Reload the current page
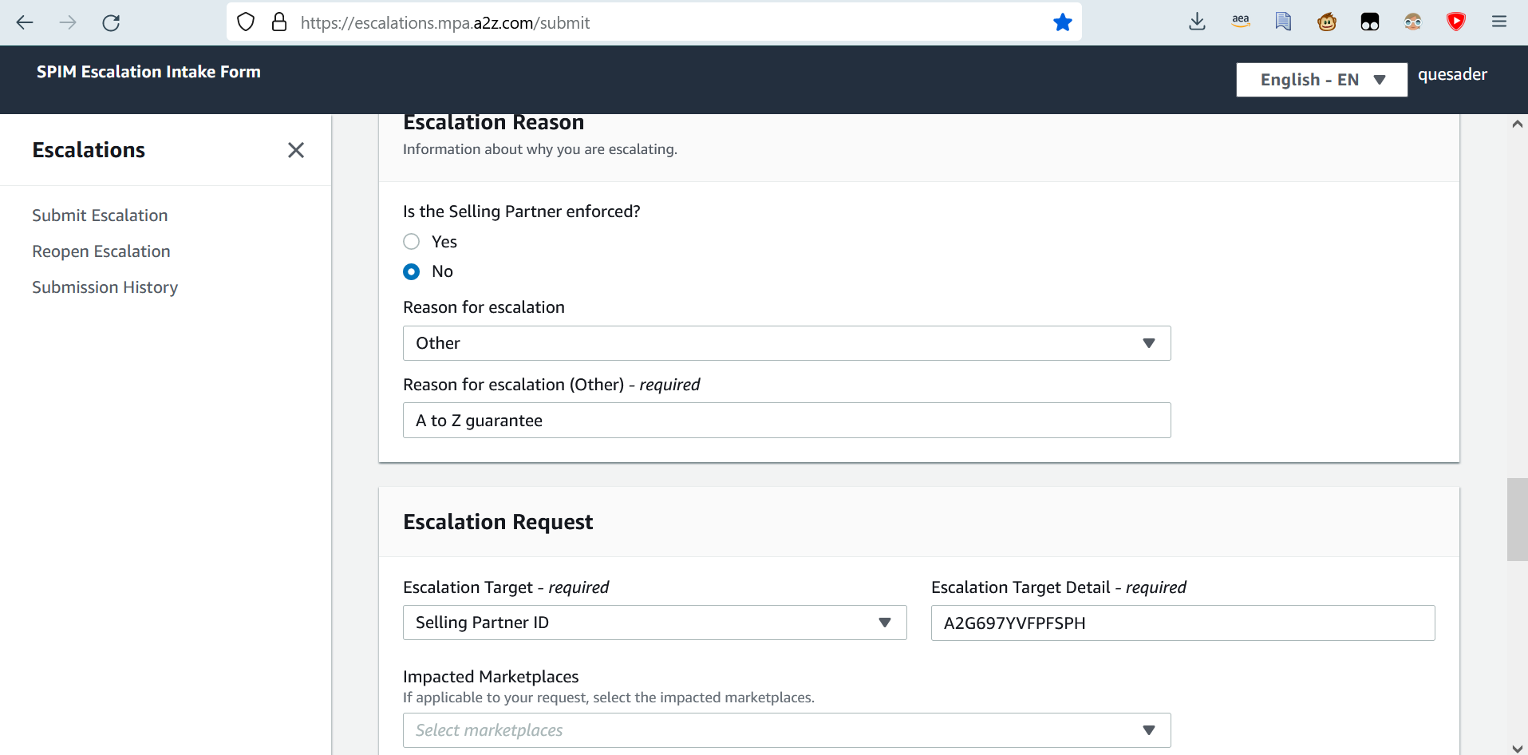1528x755 pixels. click(x=111, y=22)
